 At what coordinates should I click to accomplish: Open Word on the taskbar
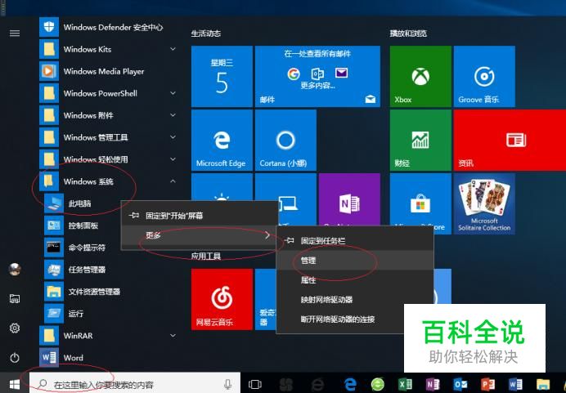click(515, 384)
